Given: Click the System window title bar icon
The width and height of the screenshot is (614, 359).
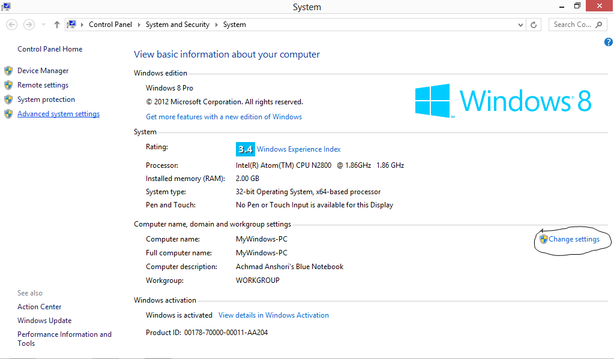Looking at the screenshot, I should tap(6, 6).
